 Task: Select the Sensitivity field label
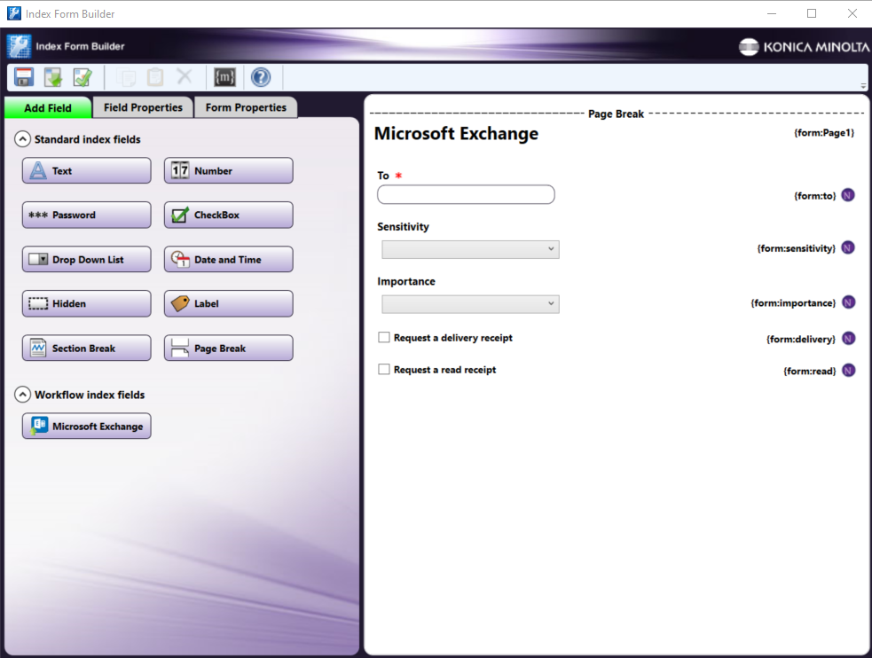pyautogui.click(x=404, y=227)
